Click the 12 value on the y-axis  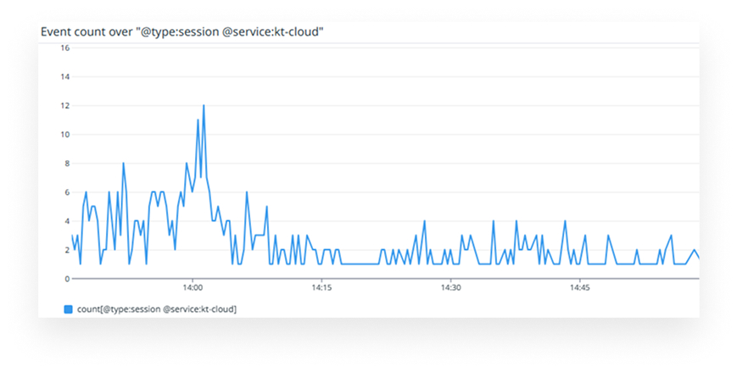(64, 106)
